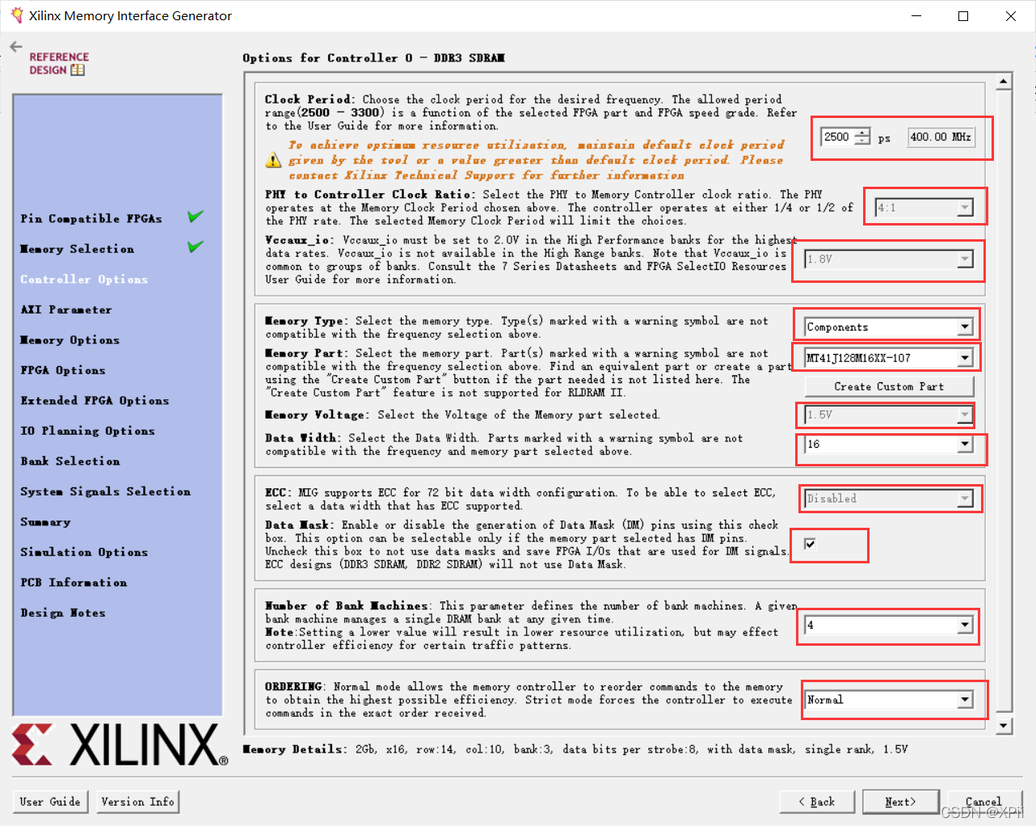
Task: Click the 400.00 MHz frequency field
Action: [x=941, y=137]
